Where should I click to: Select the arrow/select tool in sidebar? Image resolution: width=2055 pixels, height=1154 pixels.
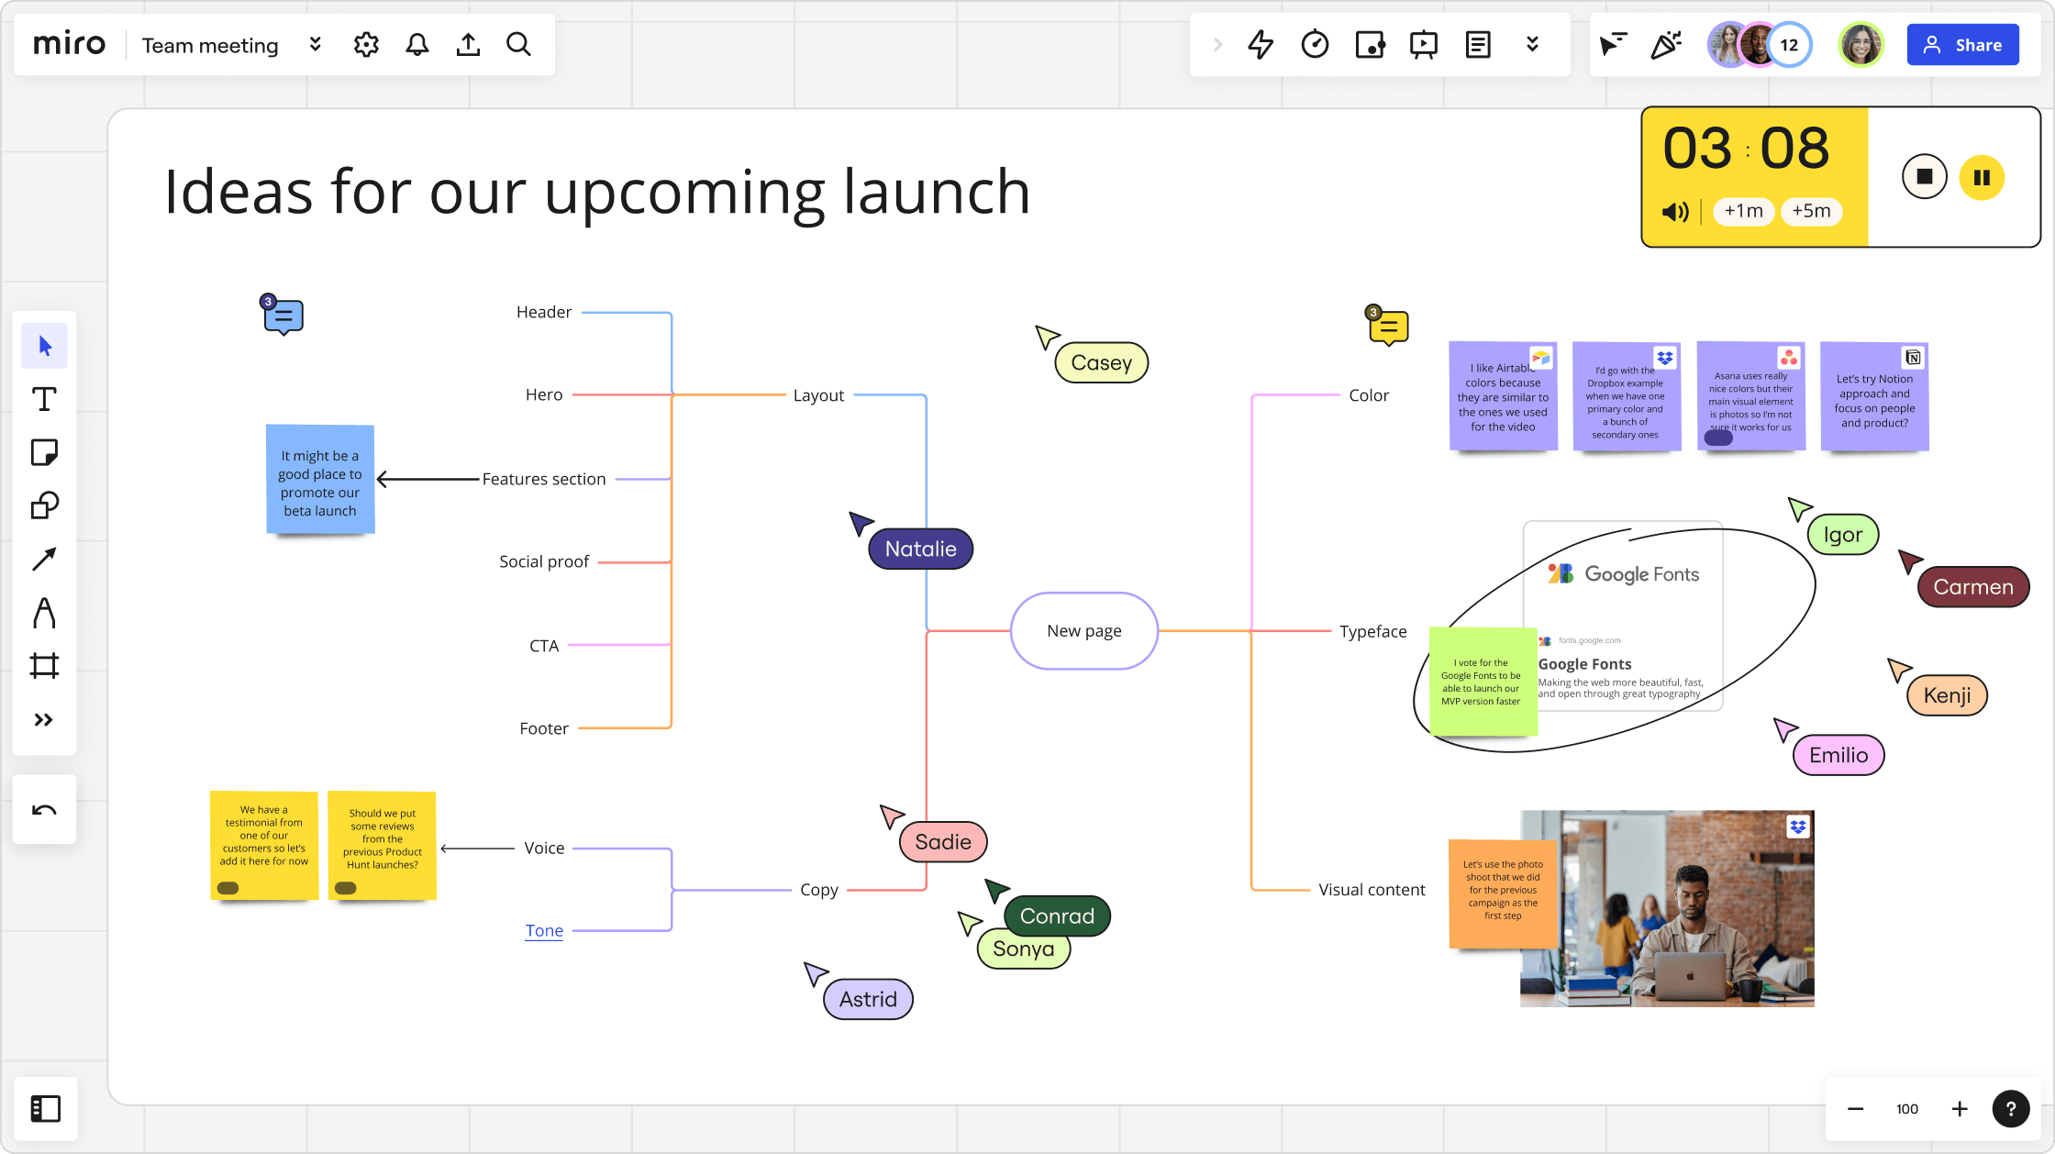point(47,346)
